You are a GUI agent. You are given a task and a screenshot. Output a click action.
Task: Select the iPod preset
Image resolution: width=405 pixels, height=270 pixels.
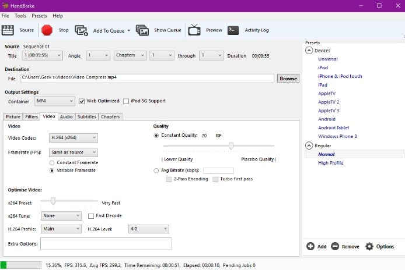click(323, 67)
